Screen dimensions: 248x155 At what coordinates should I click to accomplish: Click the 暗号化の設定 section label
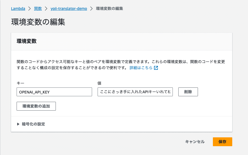[x=33, y=124]
